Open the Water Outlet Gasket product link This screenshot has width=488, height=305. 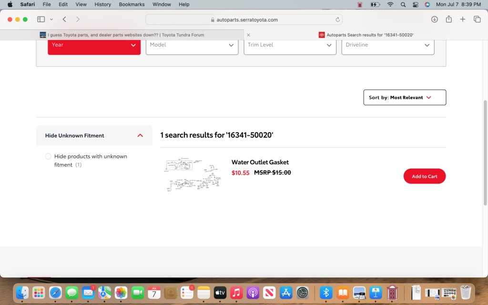point(260,162)
